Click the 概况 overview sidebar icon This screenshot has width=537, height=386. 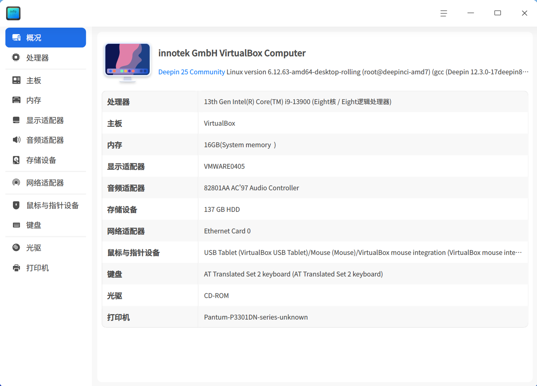[x=16, y=38]
